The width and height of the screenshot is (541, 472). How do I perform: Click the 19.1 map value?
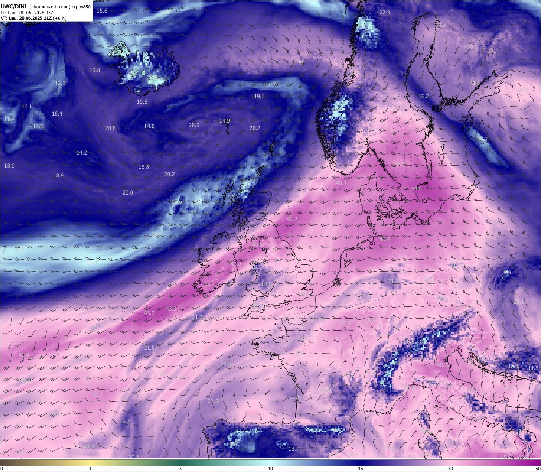click(259, 97)
